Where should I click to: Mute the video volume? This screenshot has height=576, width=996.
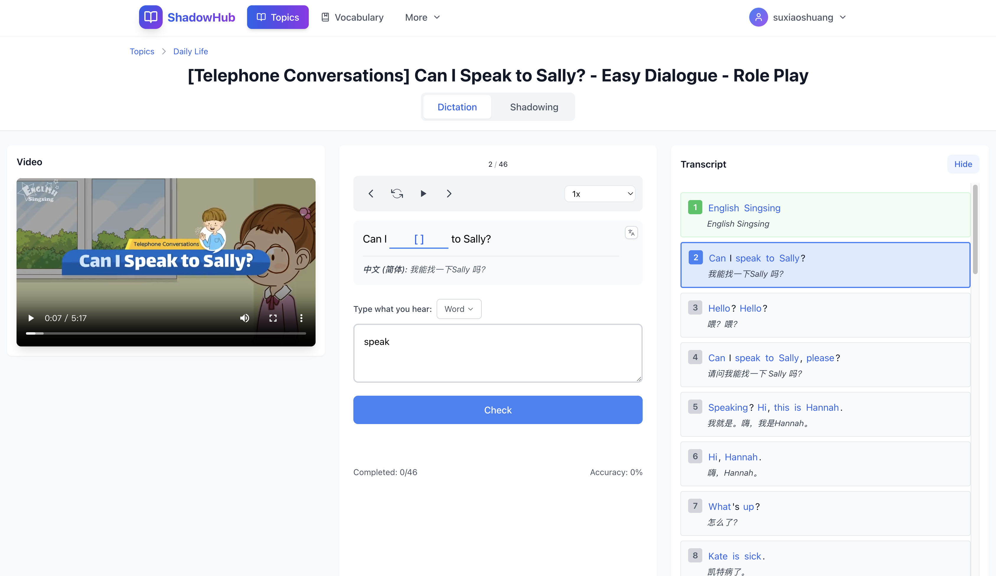pos(245,318)
